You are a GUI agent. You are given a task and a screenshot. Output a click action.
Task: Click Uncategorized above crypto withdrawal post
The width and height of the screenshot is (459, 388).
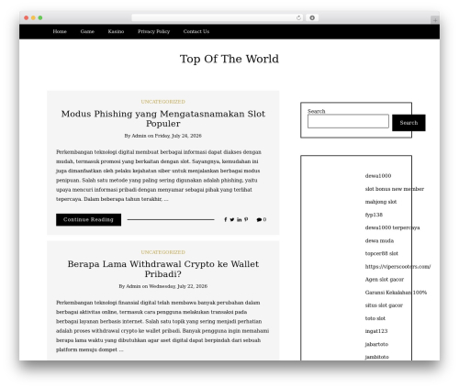[x=163, y=252]
